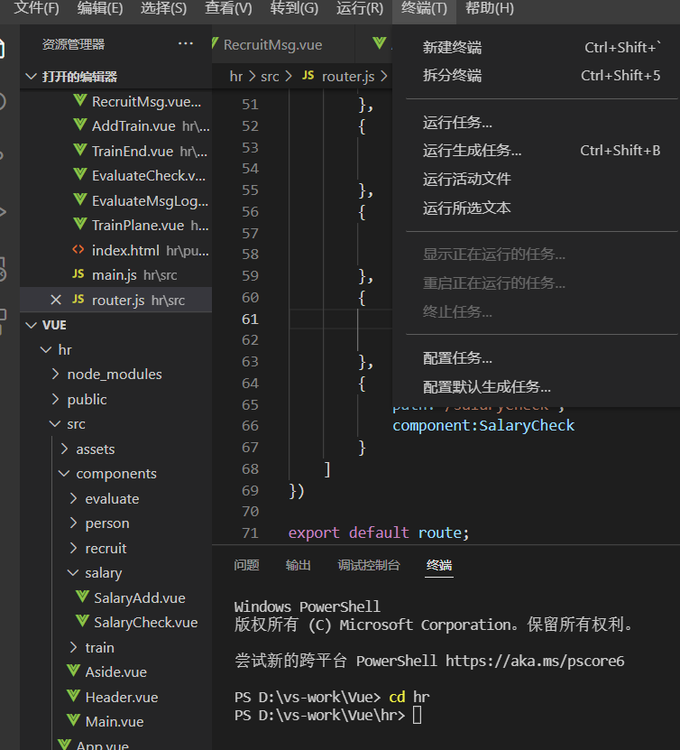Viewport: 680px width, 750px height.
Task: Select 运行所选文本 menu entry
Action: [x=542, y=208]
